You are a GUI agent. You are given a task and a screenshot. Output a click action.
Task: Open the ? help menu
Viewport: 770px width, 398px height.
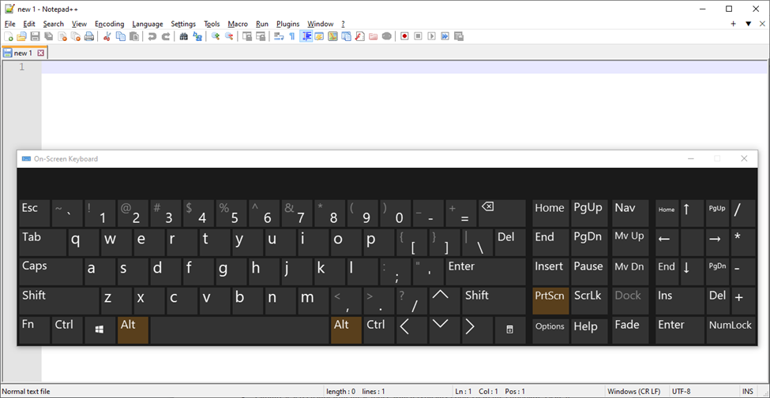click(x=344, y=24)
